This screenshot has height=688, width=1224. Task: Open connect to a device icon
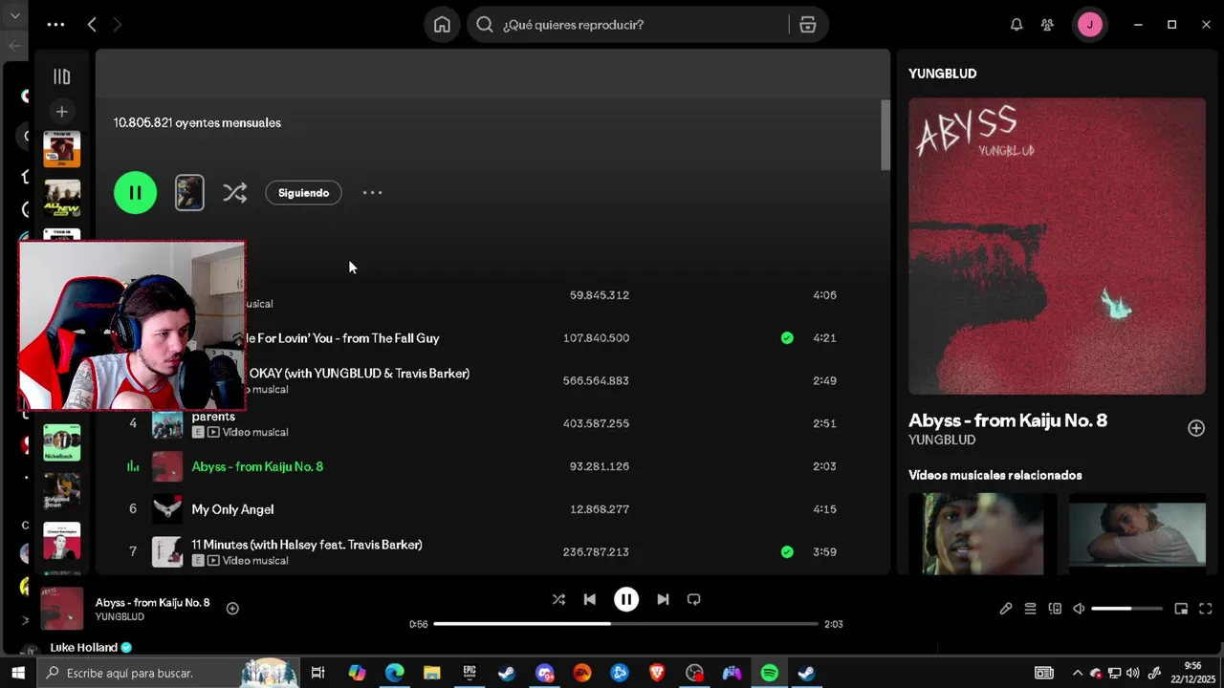(x=1055, y=609)
